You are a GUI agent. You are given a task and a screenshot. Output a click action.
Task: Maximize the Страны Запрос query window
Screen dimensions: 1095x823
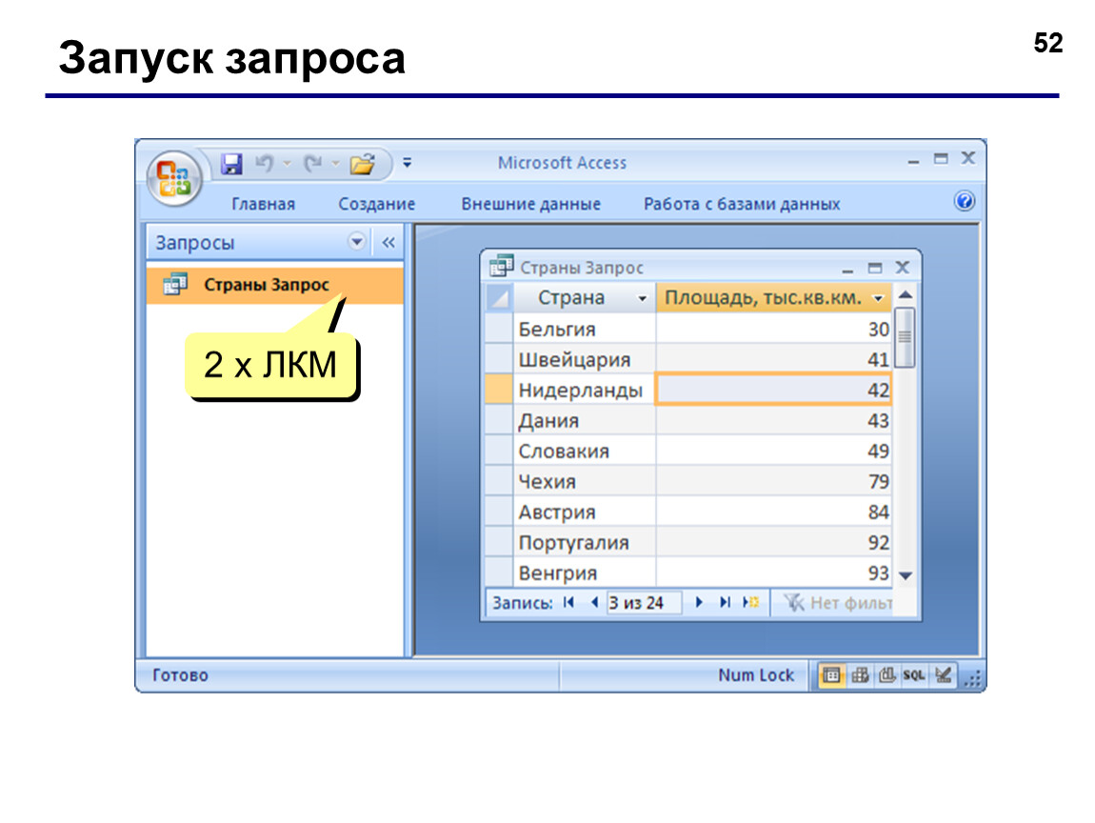(875, 268)
